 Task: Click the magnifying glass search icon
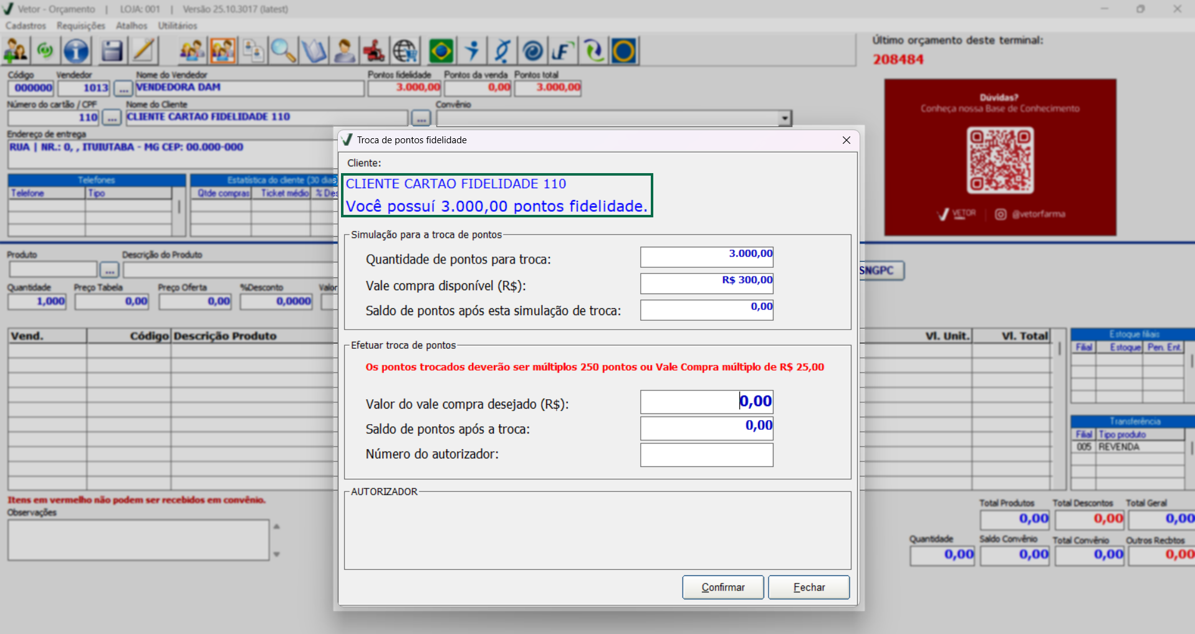point(283,51)
